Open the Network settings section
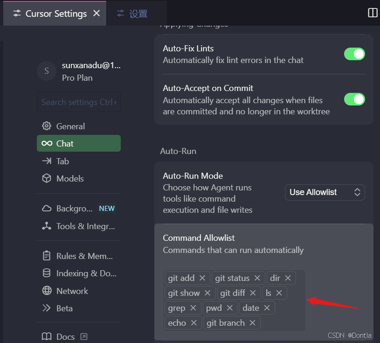The width and height of the screenshot is (380, 343). click(79, 291)
